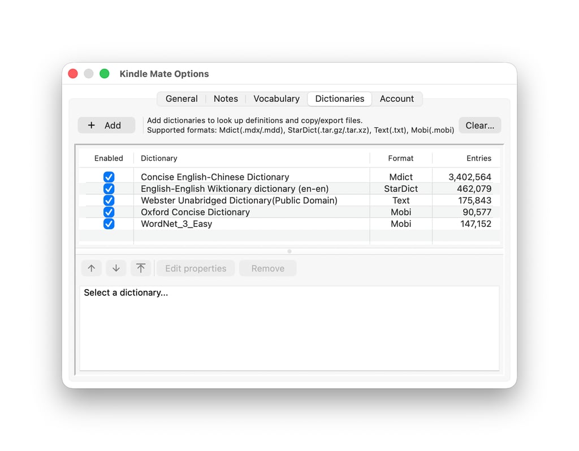The image size is (579, 451).
Task: Click the Mdict format cell
Action: pyautogui.click(x=401, y=177)
